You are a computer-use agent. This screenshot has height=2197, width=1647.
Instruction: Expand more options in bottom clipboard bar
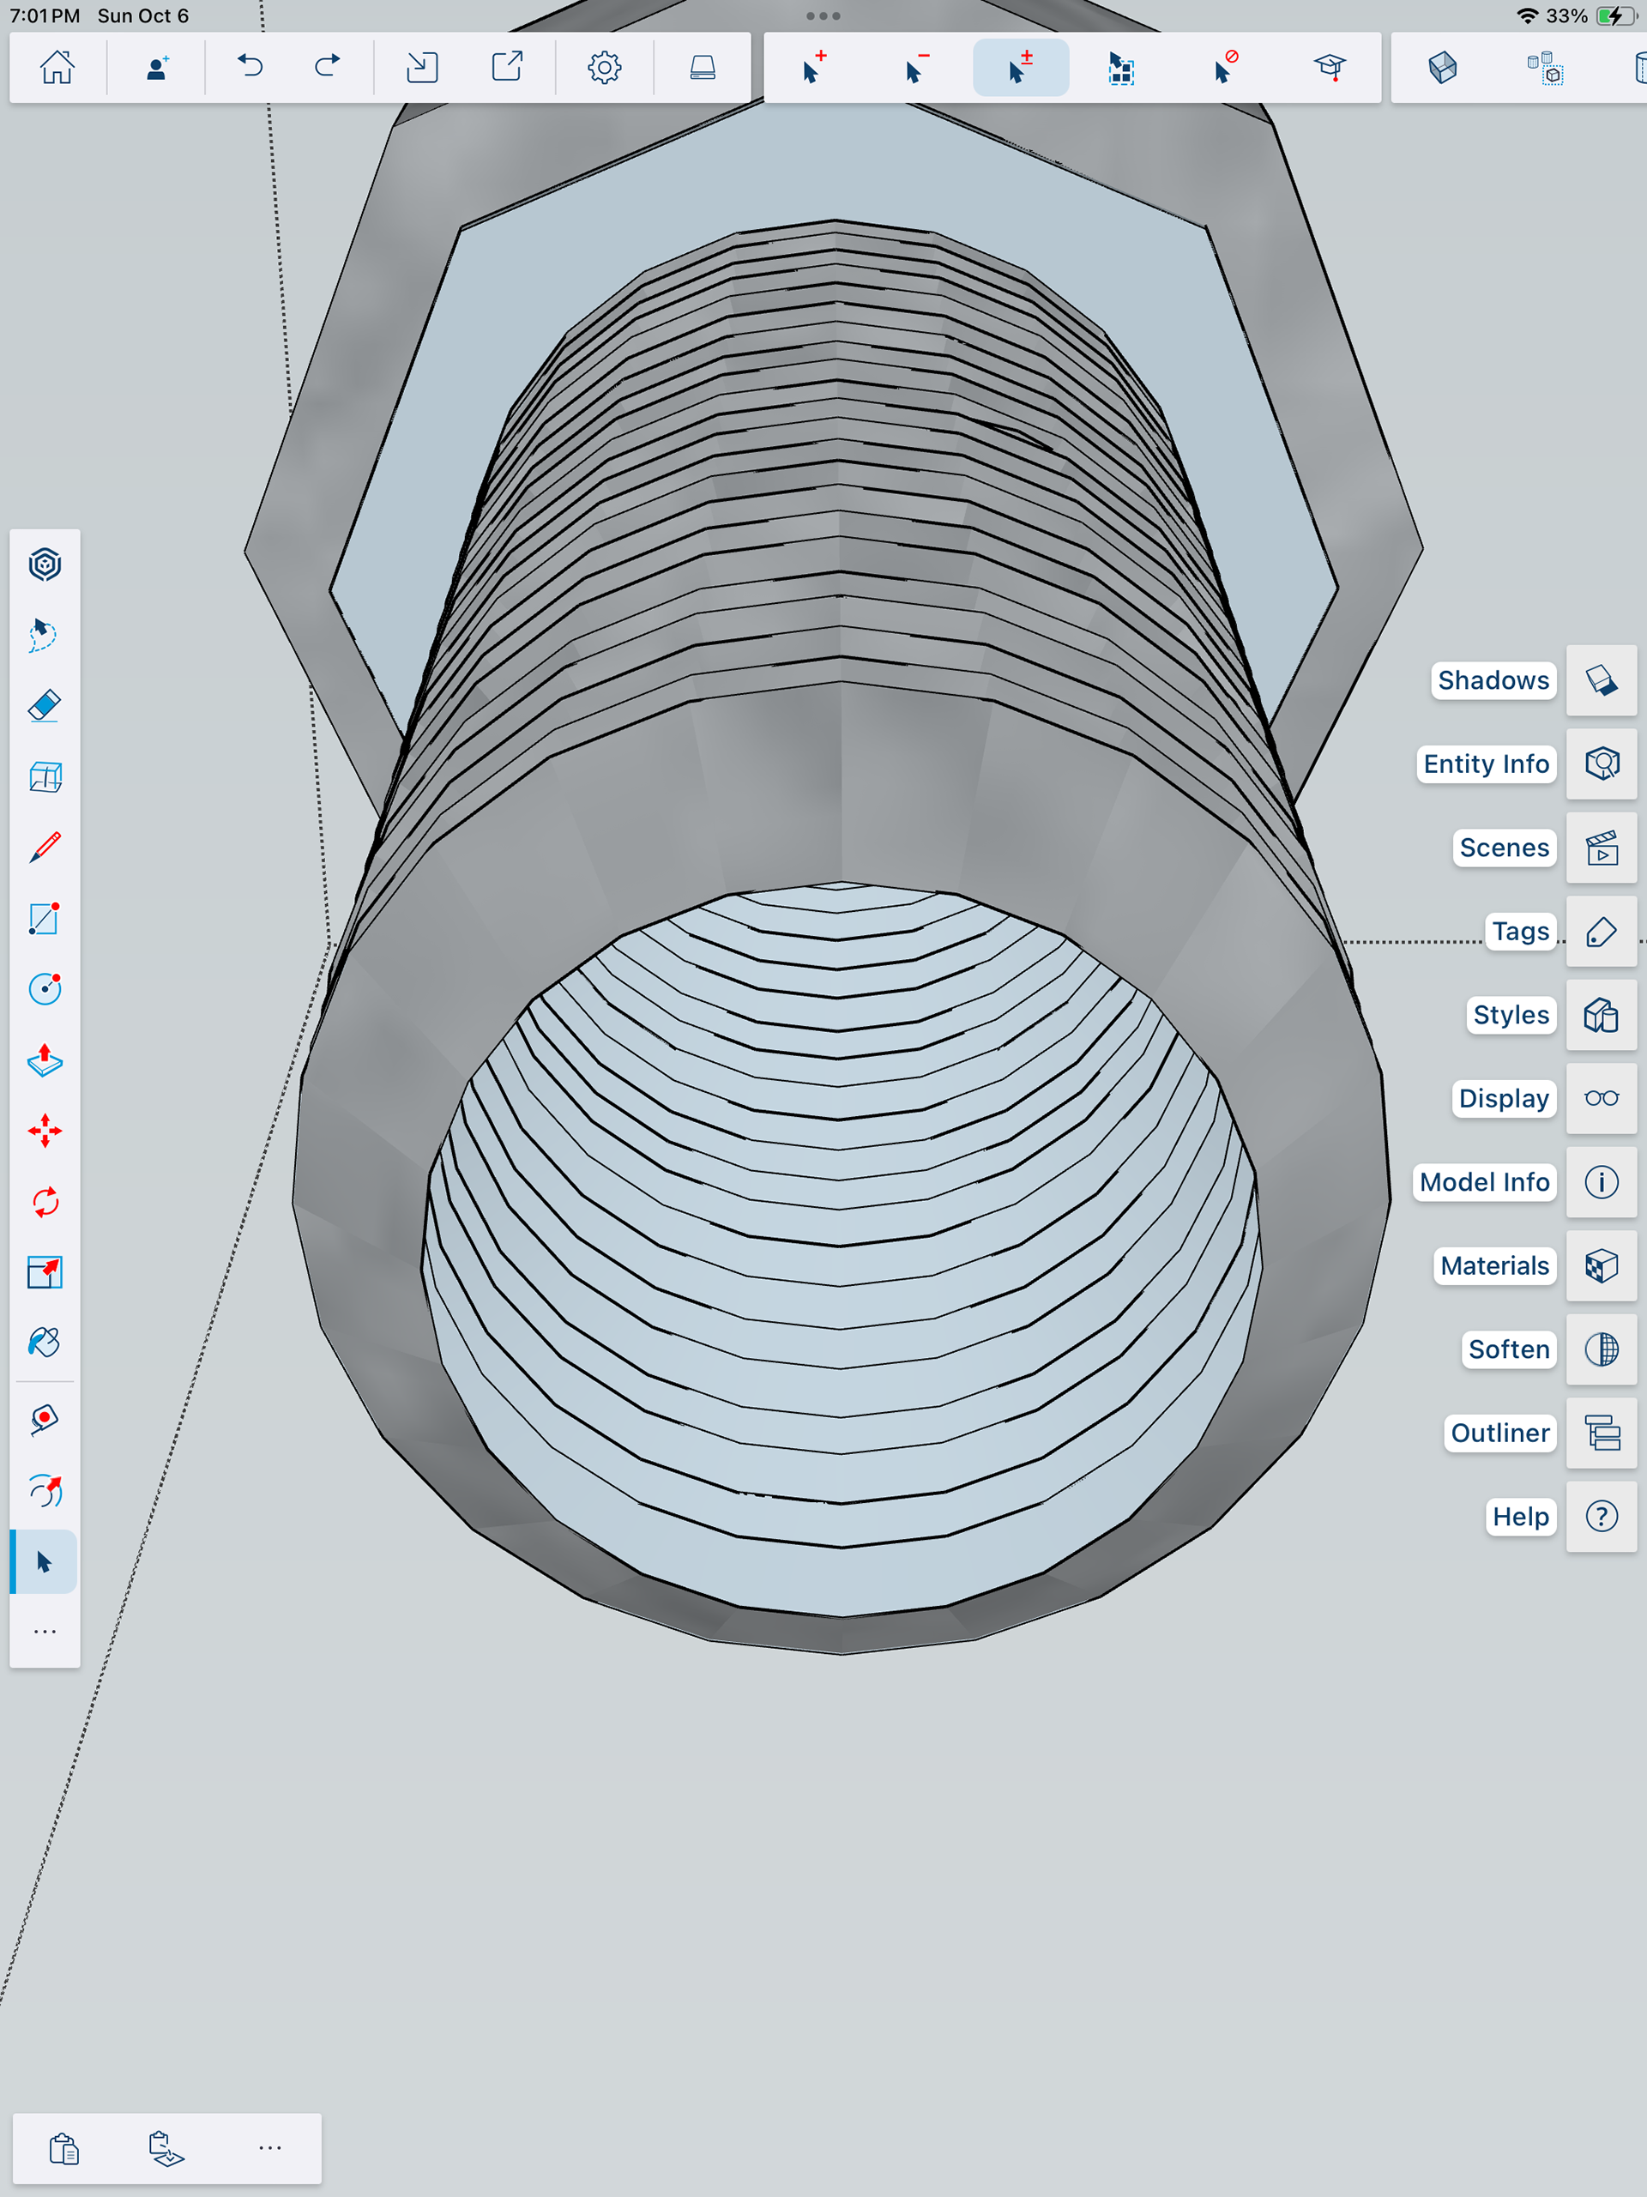click(x=269, y=2147)
